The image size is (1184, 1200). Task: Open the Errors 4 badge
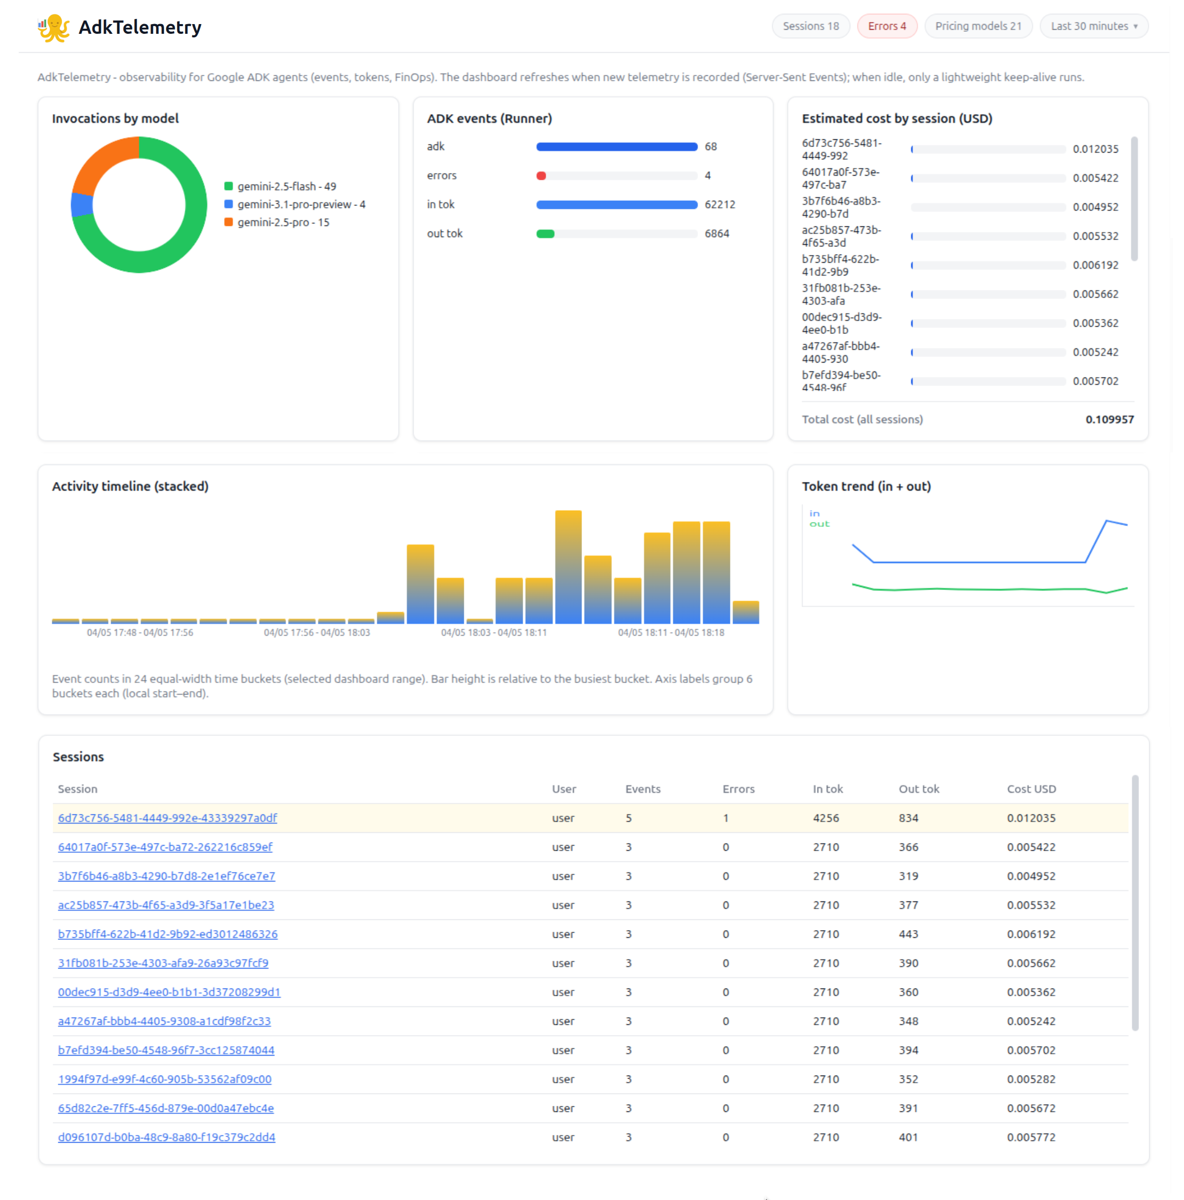click(887, 26)
